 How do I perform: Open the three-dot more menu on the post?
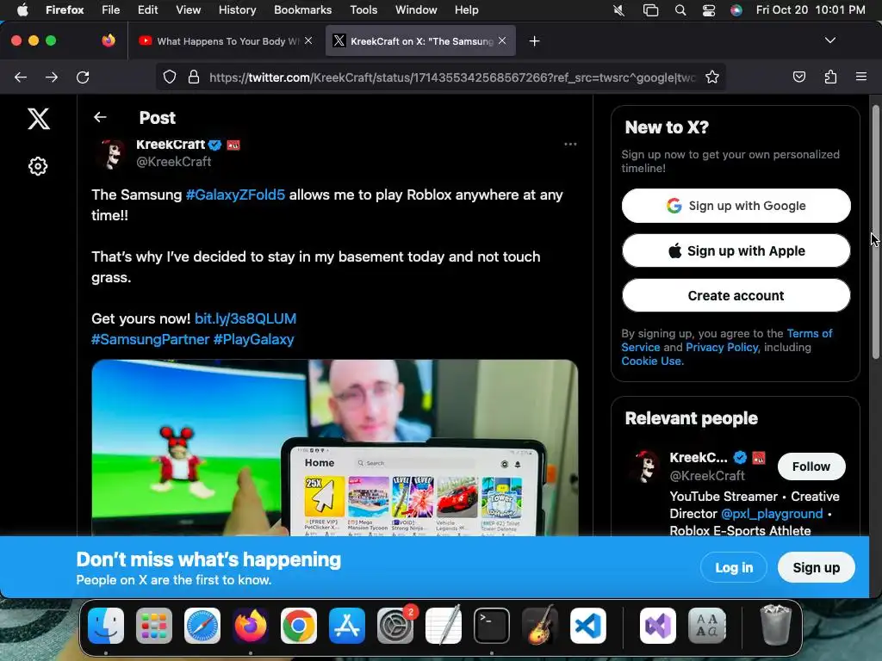pyautogui.click(x=570, y=145)
